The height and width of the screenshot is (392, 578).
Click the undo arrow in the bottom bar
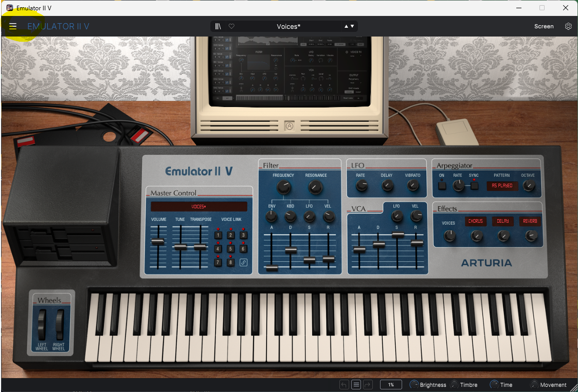(x=344, y=385)
